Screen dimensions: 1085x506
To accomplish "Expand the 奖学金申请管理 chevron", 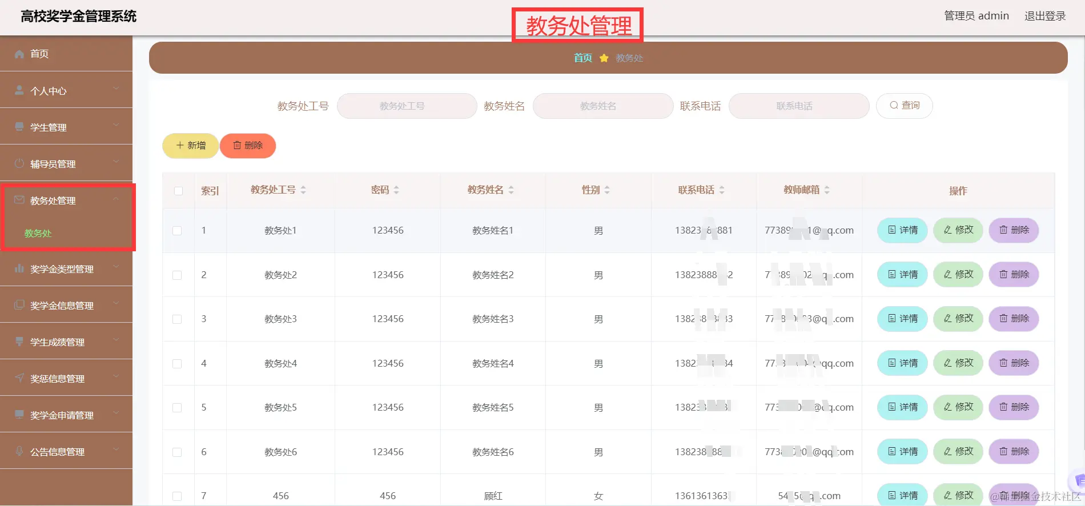I will click(x=116, y=413).
